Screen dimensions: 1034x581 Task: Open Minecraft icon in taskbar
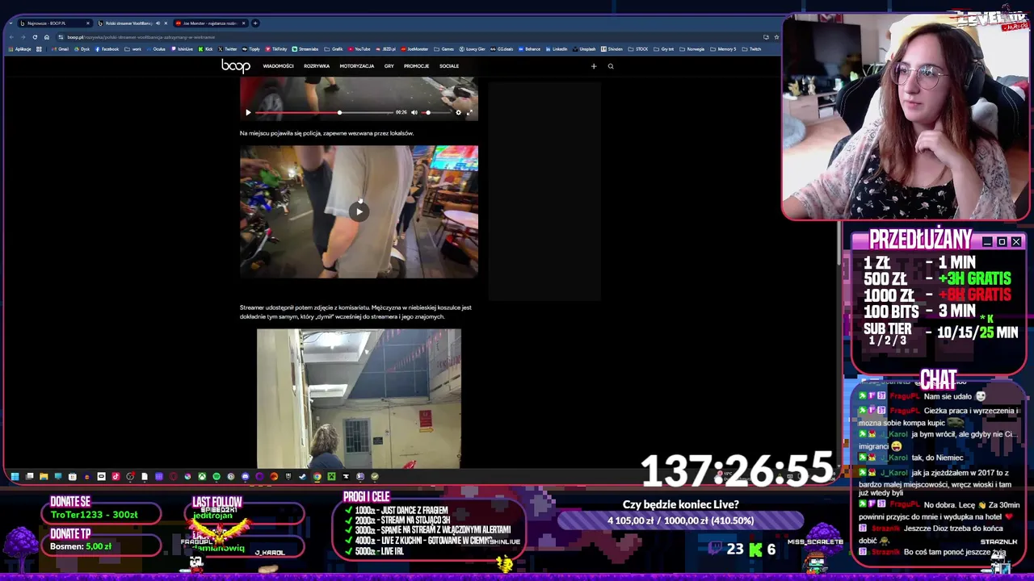coord(331,476)
